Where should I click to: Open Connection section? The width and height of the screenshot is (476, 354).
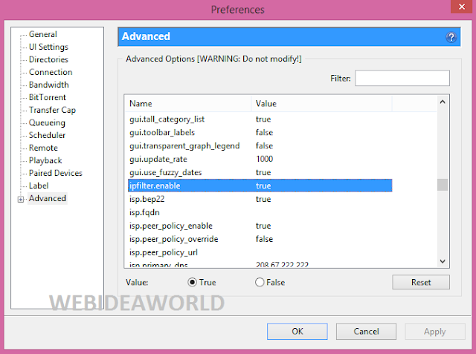point(51,72)
